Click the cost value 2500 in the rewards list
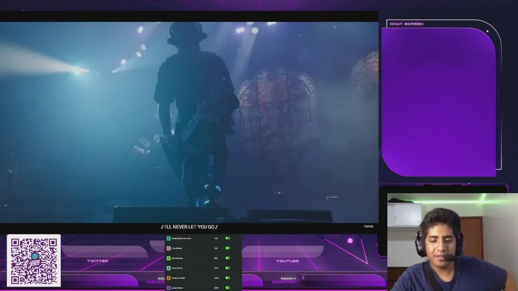This screenshot has height=291, width=518. tap(216, 278)
